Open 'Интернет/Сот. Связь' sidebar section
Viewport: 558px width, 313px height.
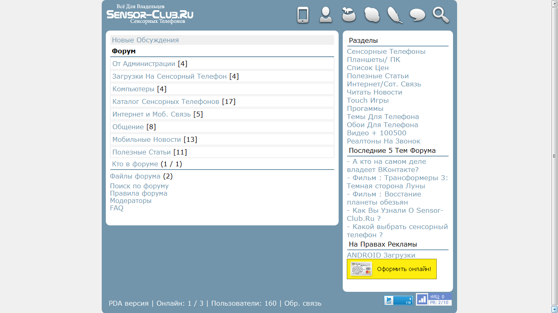[x=384, y=84]
